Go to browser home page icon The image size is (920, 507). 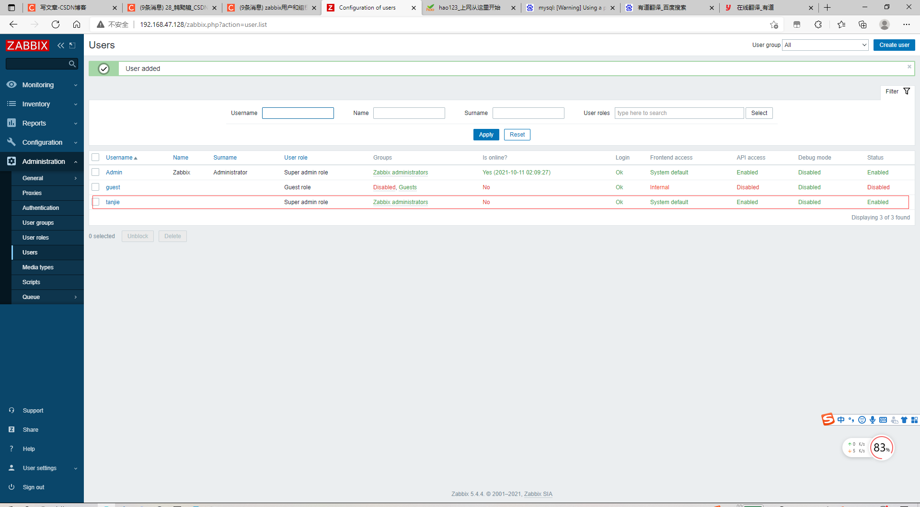coord(77,24)
